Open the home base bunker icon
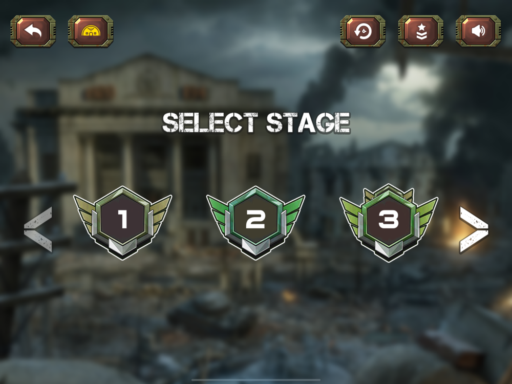Image resolution: width=512 pixels, height=384 pixels. click(91, 31)
